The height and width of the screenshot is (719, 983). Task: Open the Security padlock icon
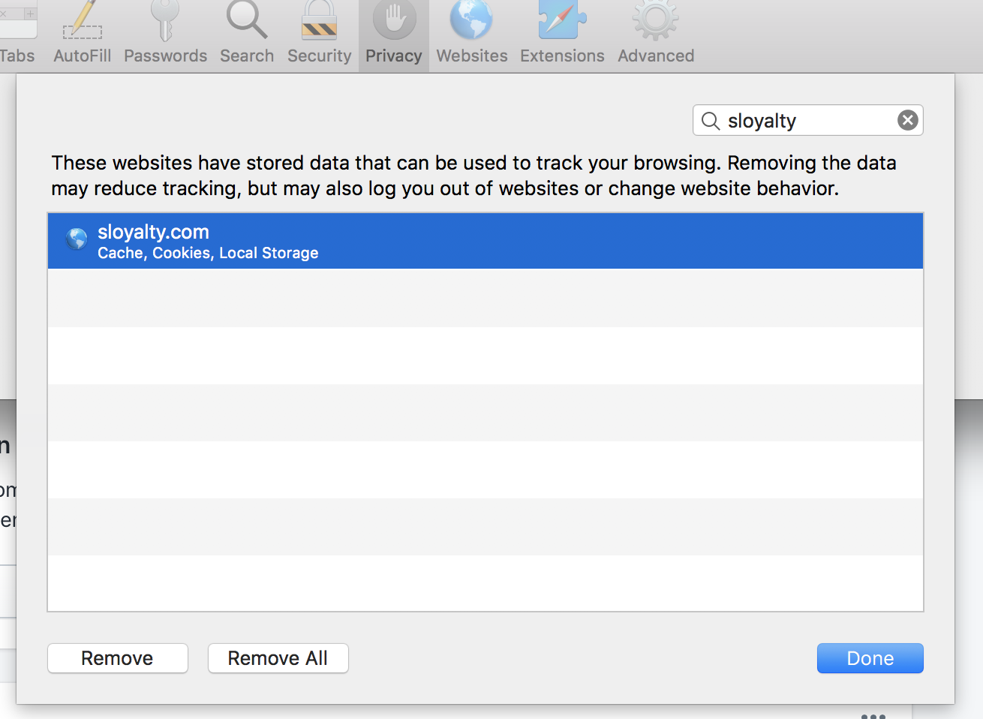click(319, 20)
